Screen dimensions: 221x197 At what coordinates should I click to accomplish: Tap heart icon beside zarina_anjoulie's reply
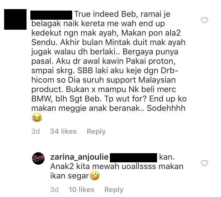pos(204,163)
